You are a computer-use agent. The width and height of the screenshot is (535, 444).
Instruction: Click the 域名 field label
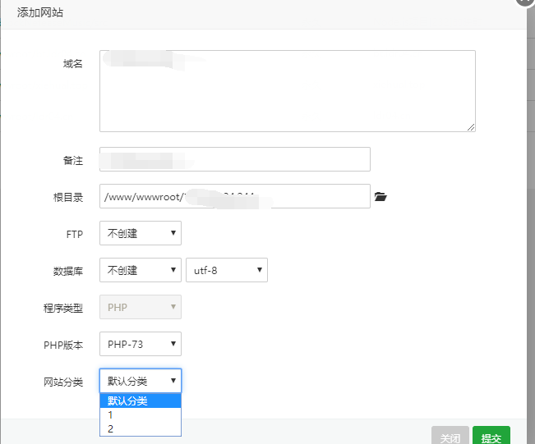(73, 64)
